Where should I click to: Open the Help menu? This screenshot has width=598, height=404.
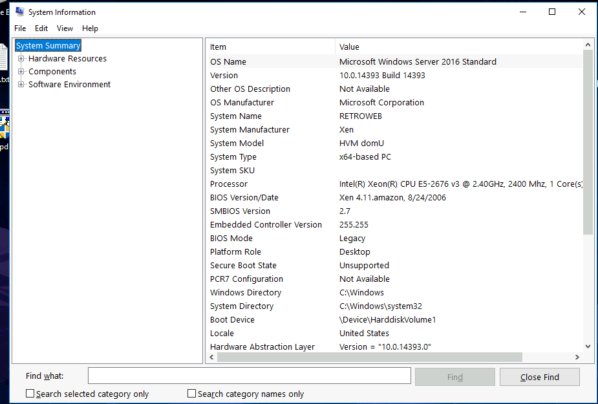point(91,28)
